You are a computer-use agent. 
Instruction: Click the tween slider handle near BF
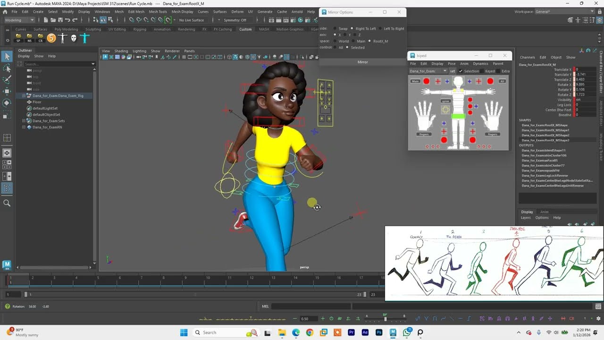click(x=385, y=319)
